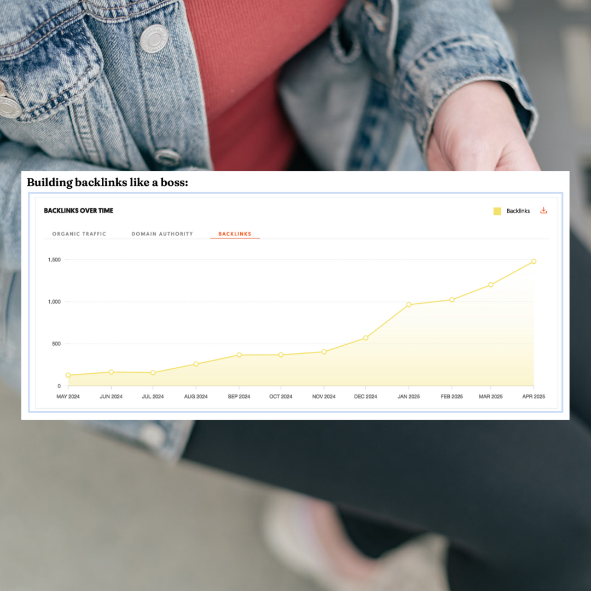591x591 pixels.
Task: Click the May 2024 data point
Action: (68, 375)
